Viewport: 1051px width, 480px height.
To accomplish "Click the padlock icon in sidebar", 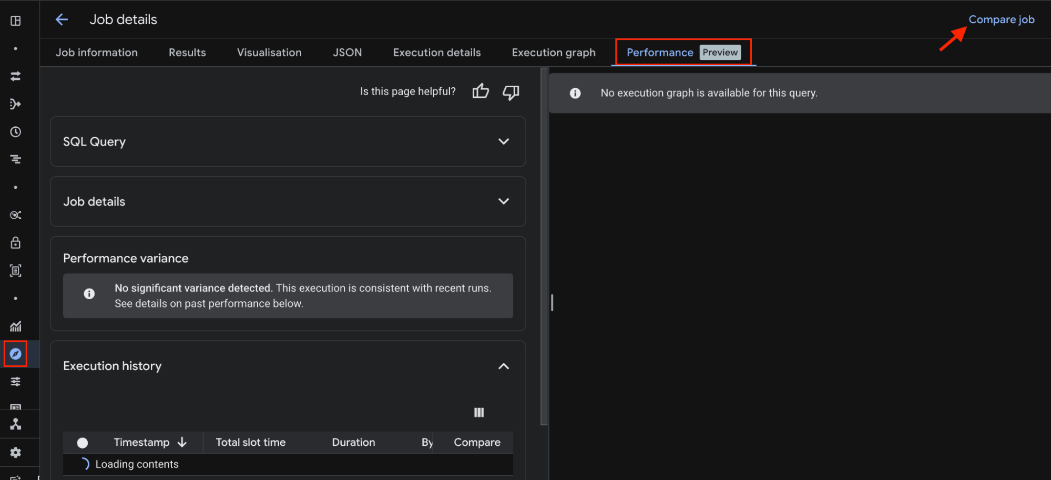I will (15, 243).
